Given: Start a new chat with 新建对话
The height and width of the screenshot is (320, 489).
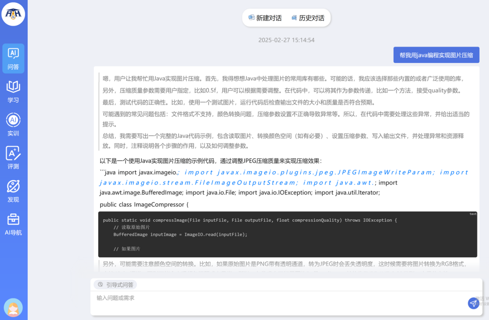Looking at the screenshot, I should click(265, 18).
